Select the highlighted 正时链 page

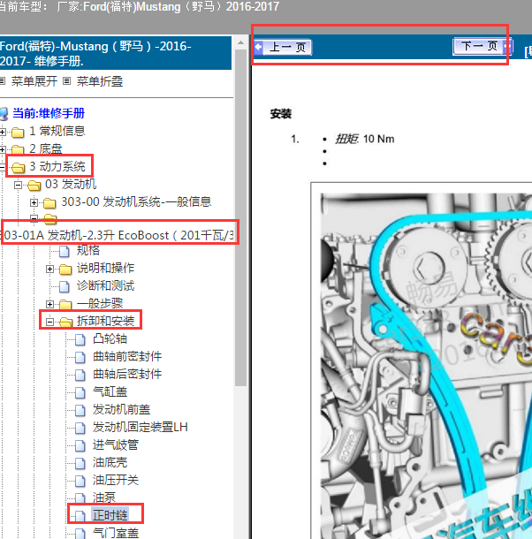[110, 515]
